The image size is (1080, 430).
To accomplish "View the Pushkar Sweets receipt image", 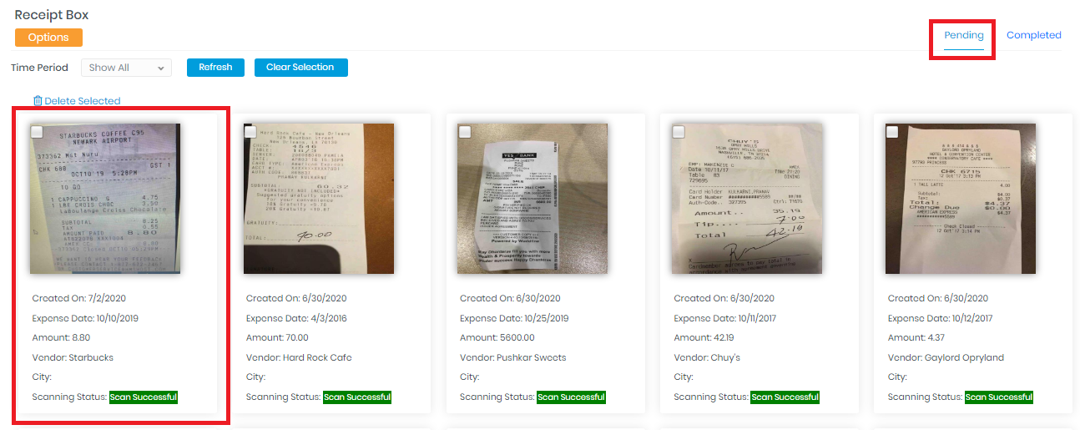I will click(532, 199).
